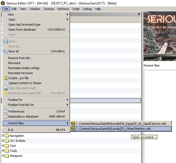This screenshot has width=176, height=163.
Task: Open the View menu
Action: click(23, 9)
